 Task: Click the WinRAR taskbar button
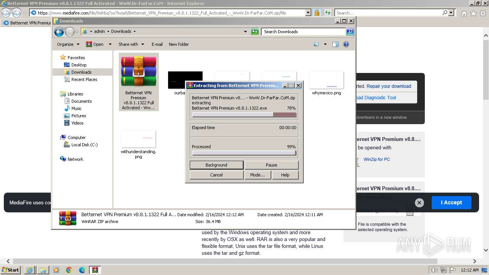click(x=95, y=270)
